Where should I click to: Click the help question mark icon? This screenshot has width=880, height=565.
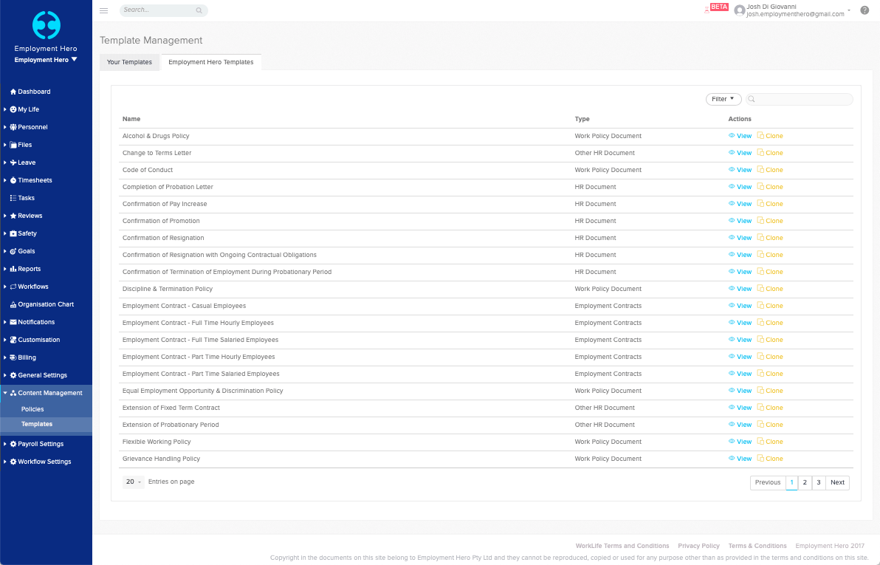click(x=864, y=10)
